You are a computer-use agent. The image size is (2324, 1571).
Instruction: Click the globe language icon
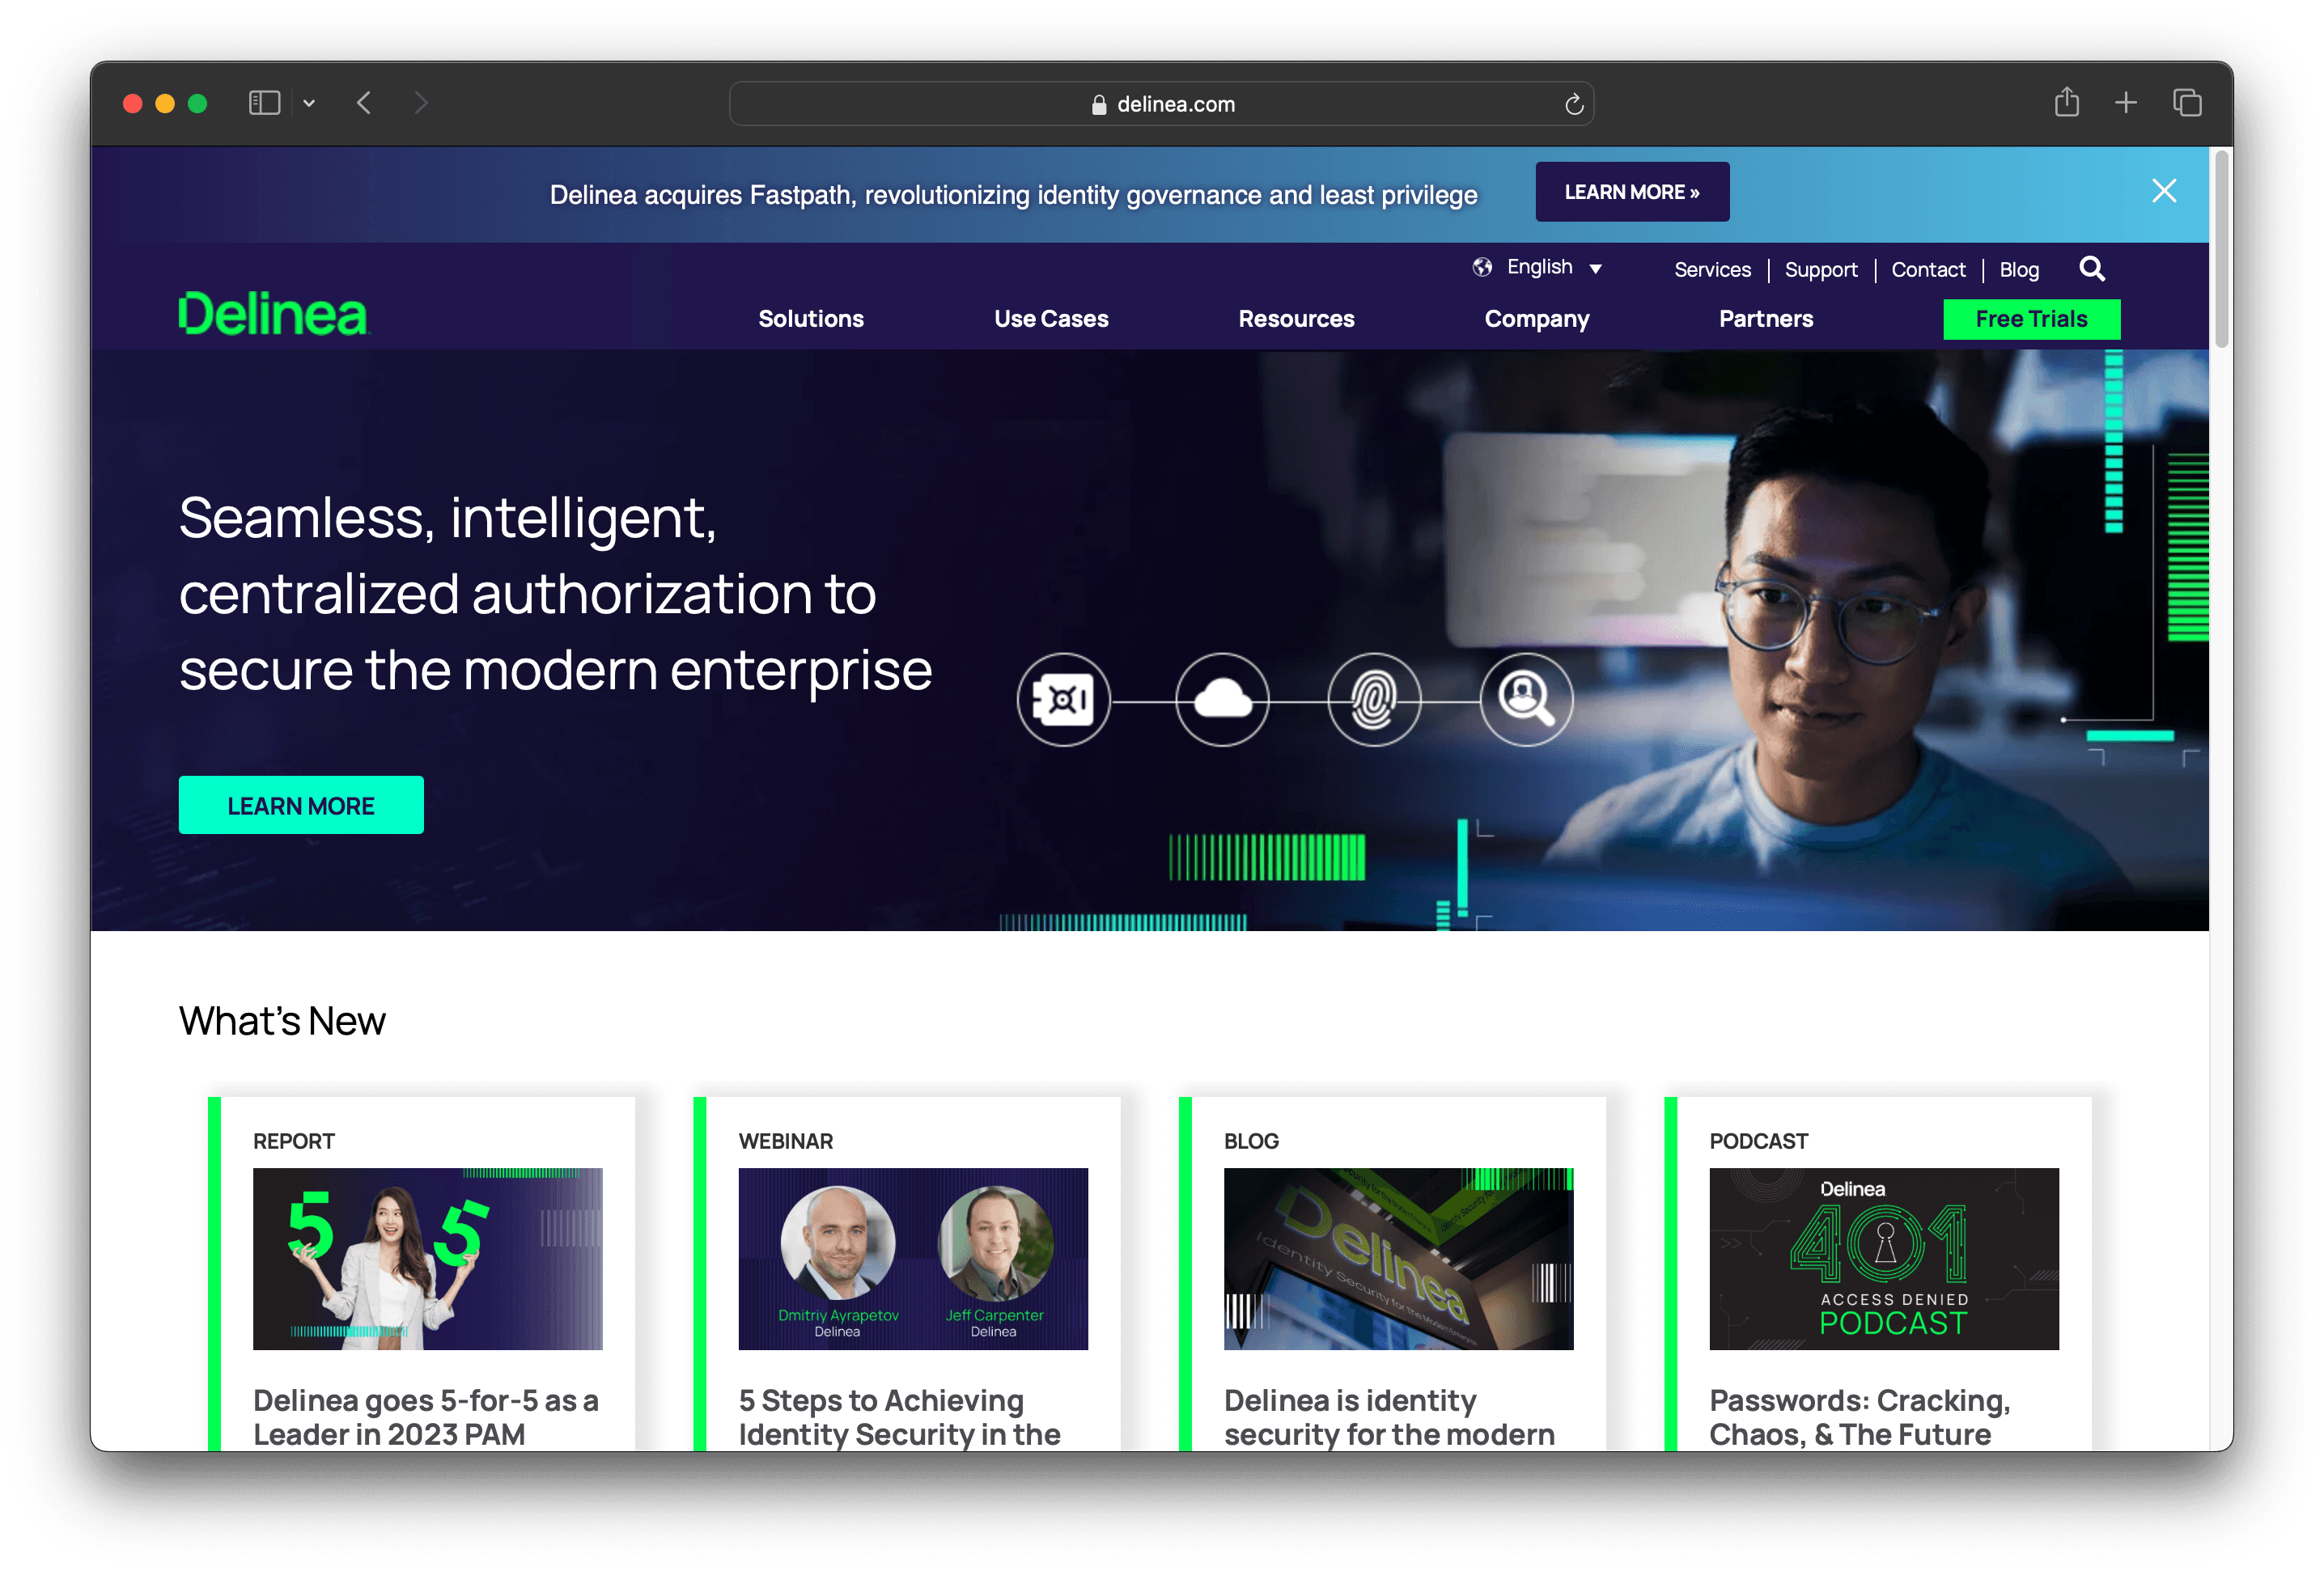click(1482, 267)
